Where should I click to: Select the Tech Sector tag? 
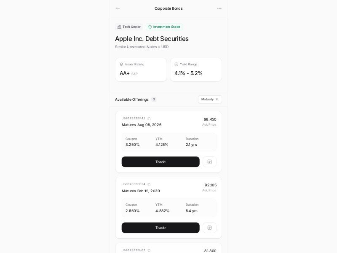point(129,27)
